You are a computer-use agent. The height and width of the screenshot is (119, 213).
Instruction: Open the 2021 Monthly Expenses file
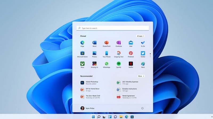coord(128,83)
